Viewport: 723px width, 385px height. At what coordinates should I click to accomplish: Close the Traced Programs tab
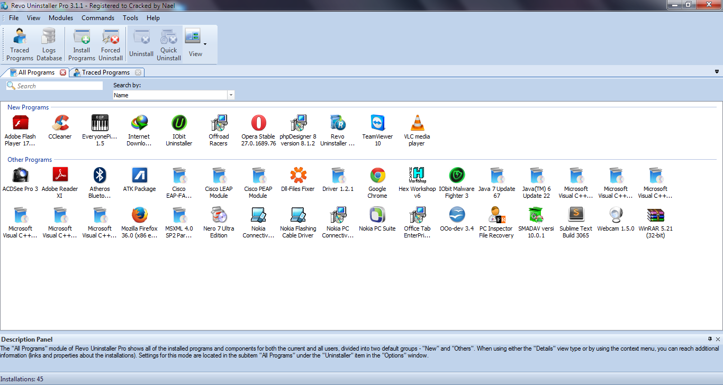click(138, 72)
